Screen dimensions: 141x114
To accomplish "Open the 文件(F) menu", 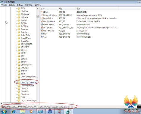I will (4, 5).
